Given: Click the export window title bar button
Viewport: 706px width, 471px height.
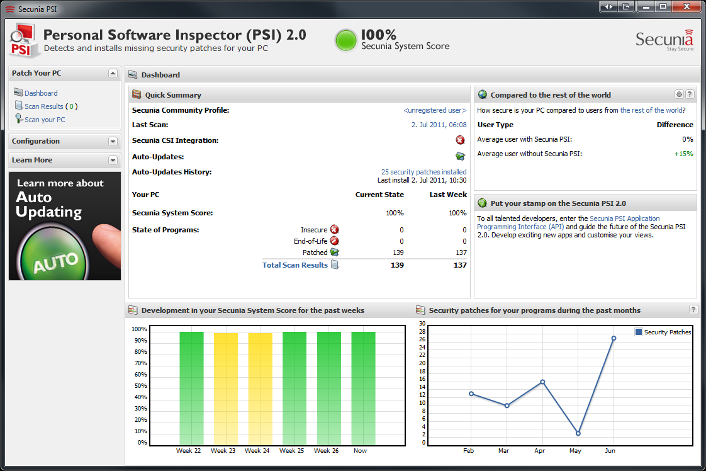Looking at the screenshot, I should coord(626,6).
